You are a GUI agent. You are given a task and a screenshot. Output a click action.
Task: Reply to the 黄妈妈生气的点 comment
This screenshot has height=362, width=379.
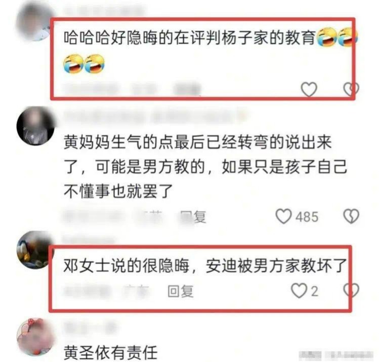pyautogui.click(x=193, y=216)
